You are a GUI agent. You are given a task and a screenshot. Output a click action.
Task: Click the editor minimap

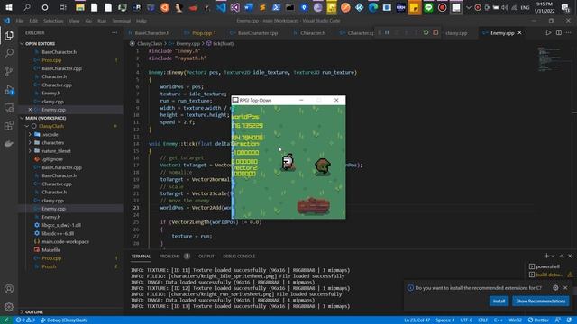coord(550,58)
